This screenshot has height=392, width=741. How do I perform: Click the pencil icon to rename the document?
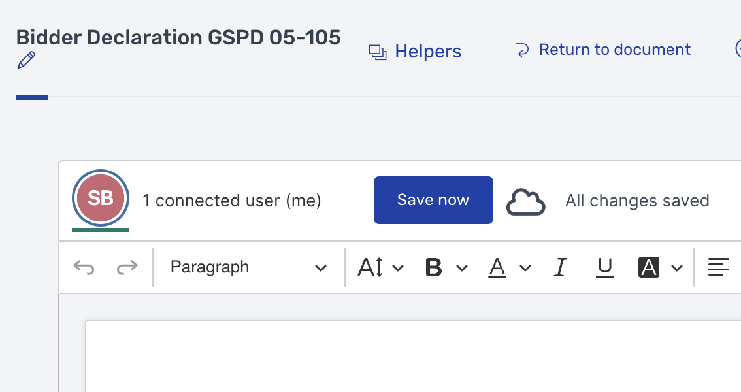coord(26,60)
